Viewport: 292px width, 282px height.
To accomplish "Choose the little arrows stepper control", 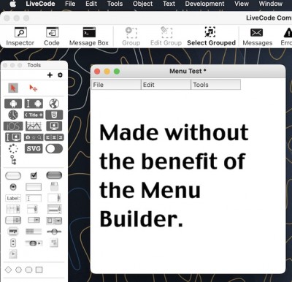I will tap(13, 243).
